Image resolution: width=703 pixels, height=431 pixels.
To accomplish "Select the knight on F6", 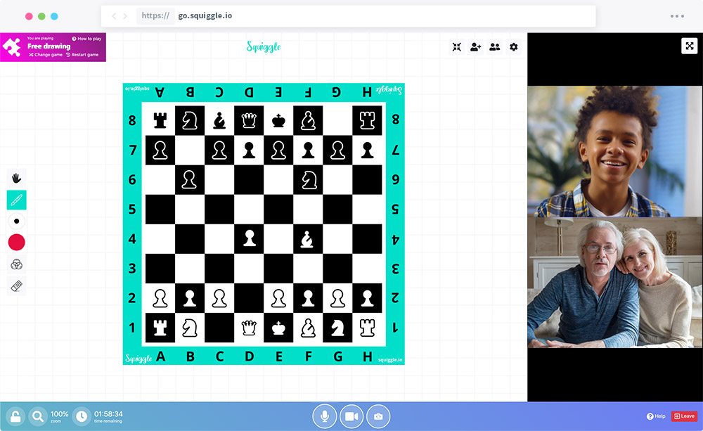I will click(308, 180).
